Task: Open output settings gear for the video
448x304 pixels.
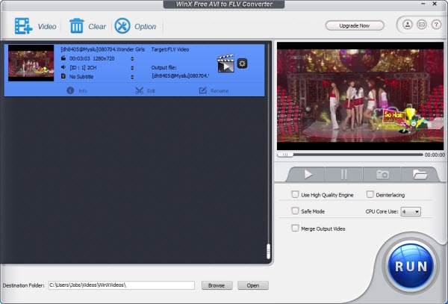Action: (x=242, y=63)
